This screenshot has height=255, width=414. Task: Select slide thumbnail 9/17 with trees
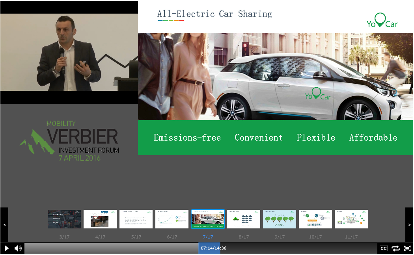coord(280,219)
